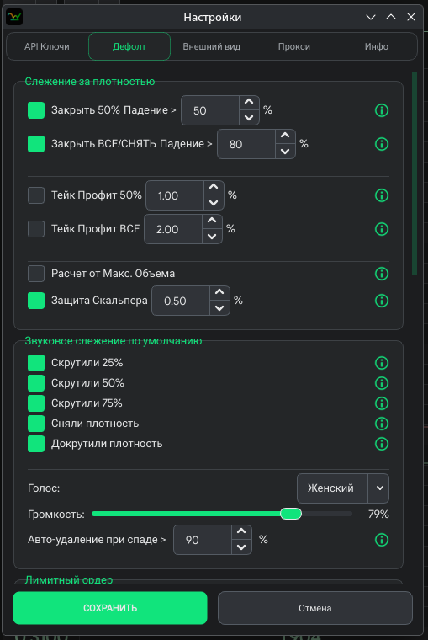Enable the Тейк Профит 50% checkbox
Viewport: 428px width, 640px height.
pyautogui.click(x=36, y=195)
